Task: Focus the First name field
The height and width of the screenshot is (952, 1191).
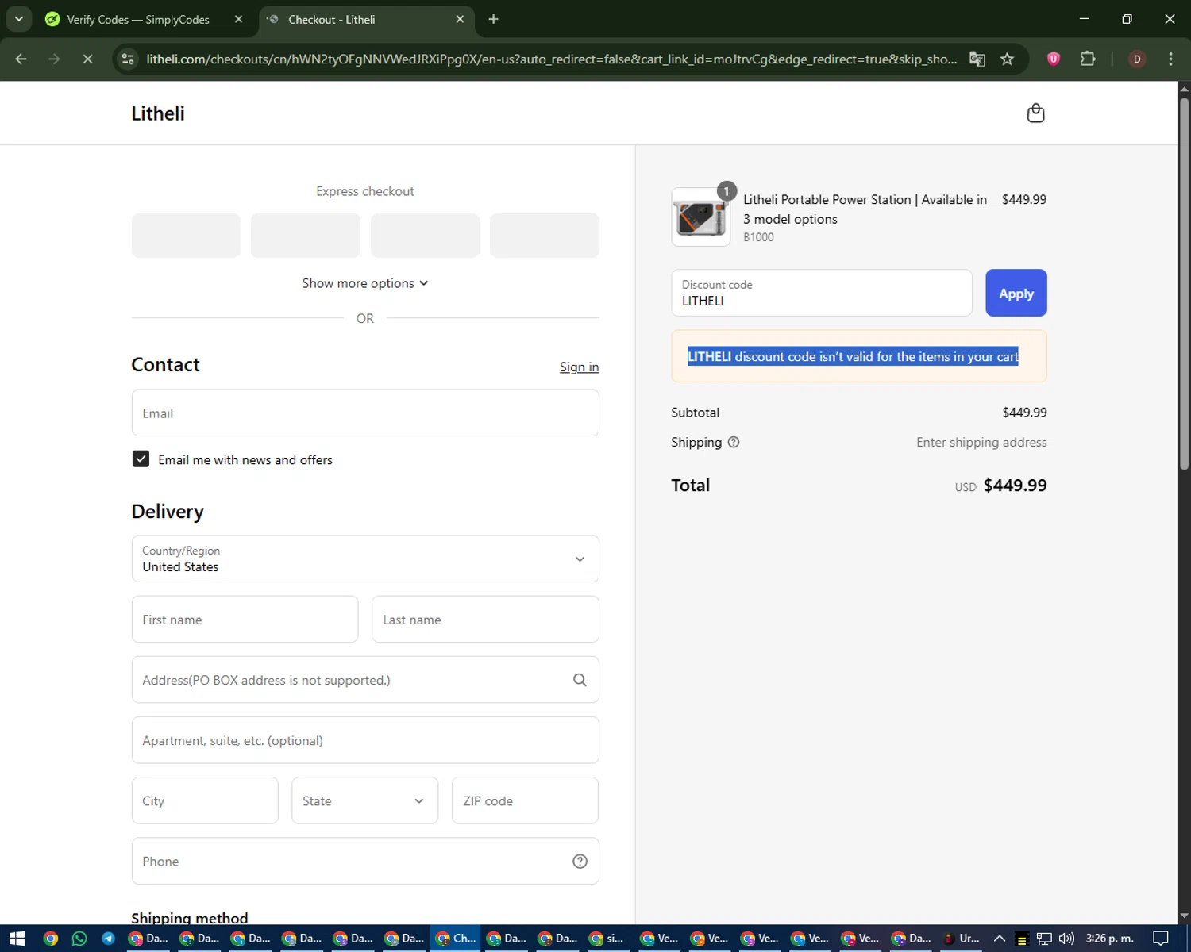Action: click(x=245, y=620)
